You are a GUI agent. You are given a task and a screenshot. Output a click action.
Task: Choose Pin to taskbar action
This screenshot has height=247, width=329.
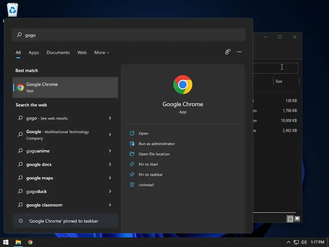tap(151, 175)
